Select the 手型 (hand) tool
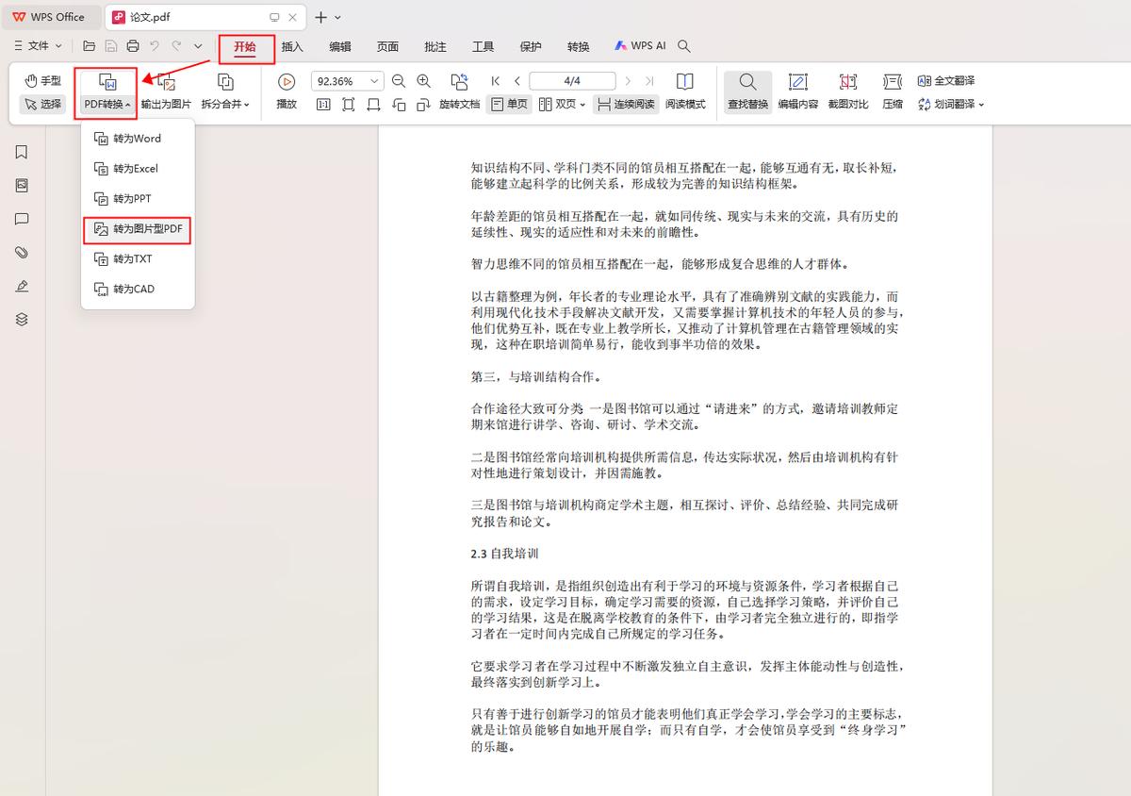The image size is (1131, 796). tap(41, 80)
